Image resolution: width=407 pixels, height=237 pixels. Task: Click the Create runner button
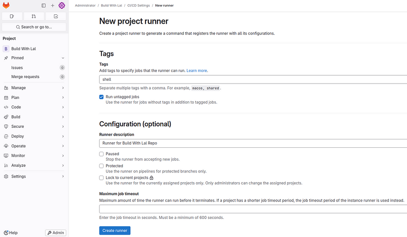(115, 230)
